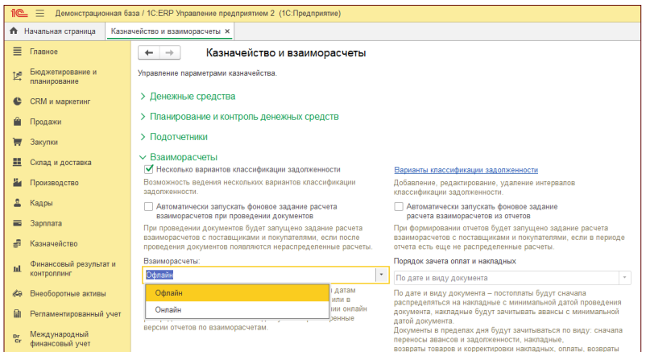Click the Бюджетирование и планирование icon
The width and height of the screenshot is (646, 352).
17,77
